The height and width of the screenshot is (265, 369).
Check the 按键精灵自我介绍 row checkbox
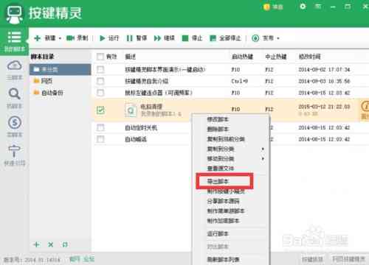(100, 81)
